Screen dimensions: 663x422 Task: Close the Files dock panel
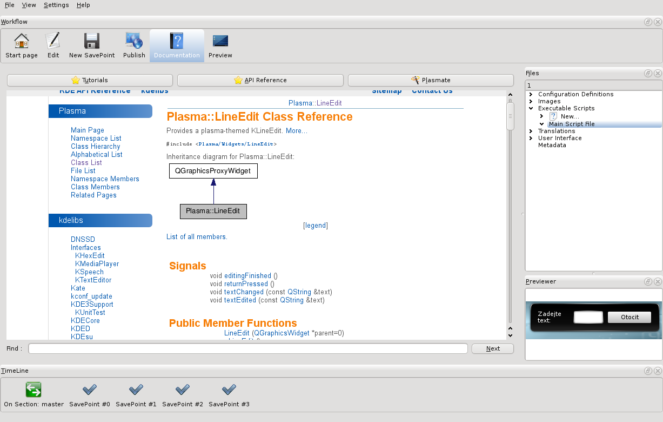[657, 73]
